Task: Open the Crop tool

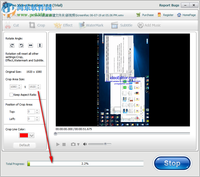Action: point(32,25)
